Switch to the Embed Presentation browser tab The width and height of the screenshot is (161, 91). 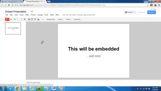click(35, 2)
